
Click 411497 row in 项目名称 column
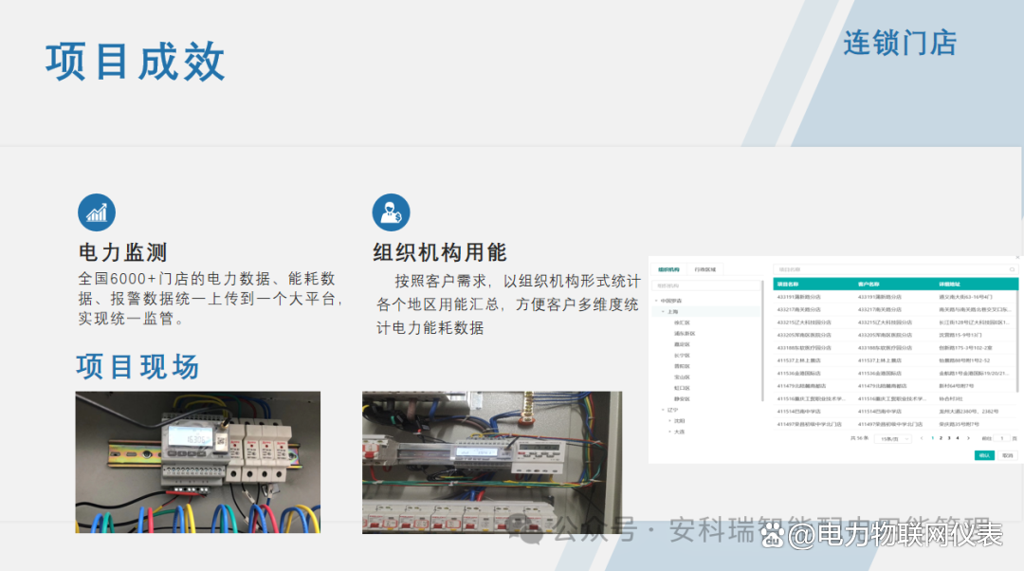(809, 424)
